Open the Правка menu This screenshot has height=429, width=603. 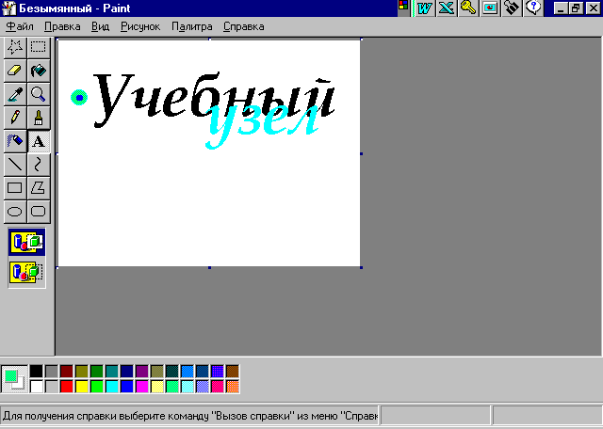tap(62, 26)
